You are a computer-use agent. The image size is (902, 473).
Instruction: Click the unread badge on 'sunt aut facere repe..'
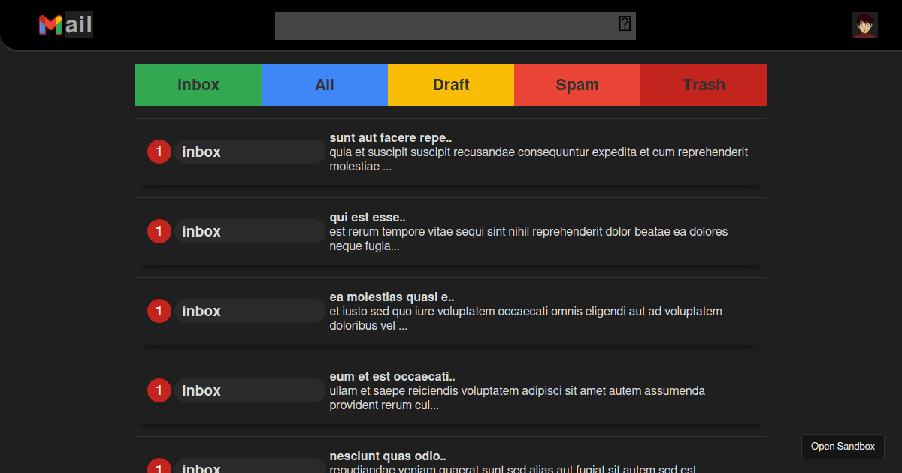coord(159,152)
